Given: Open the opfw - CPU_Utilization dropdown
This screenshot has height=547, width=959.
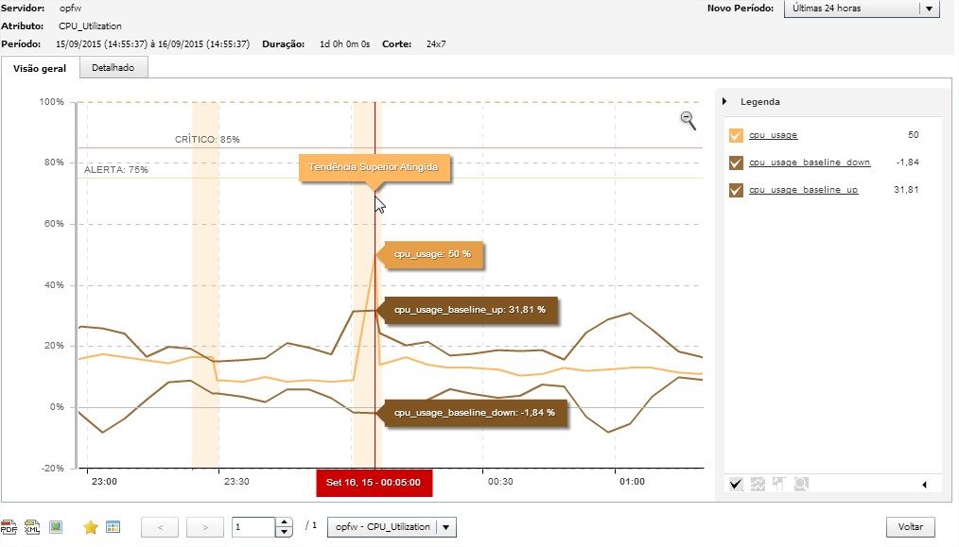Looking at the screenshot, I should point(392,527).
